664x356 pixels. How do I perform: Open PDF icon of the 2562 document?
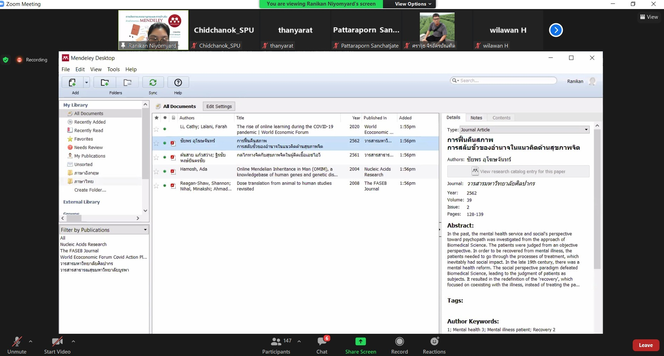tap(173, 143)
